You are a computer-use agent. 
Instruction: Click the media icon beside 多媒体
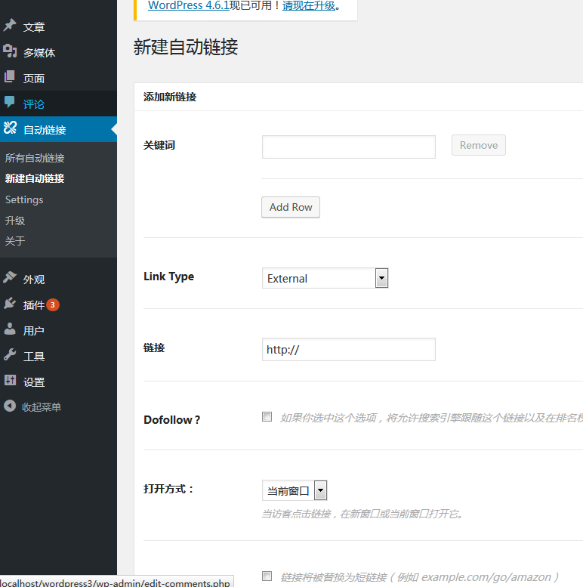pos(10,52)
